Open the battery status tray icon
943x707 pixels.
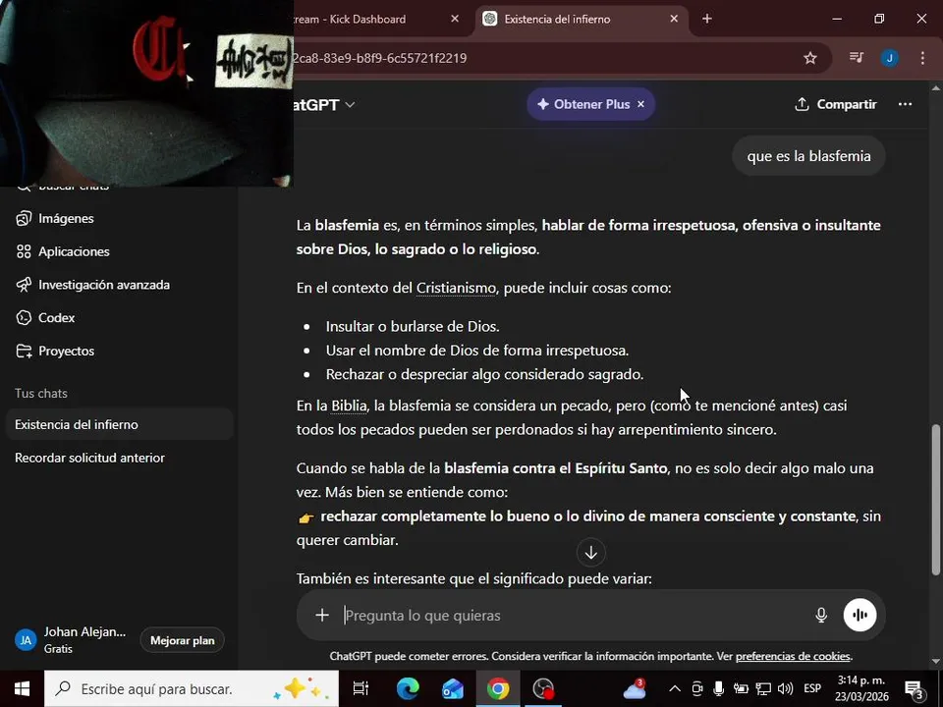coord(741,689)
